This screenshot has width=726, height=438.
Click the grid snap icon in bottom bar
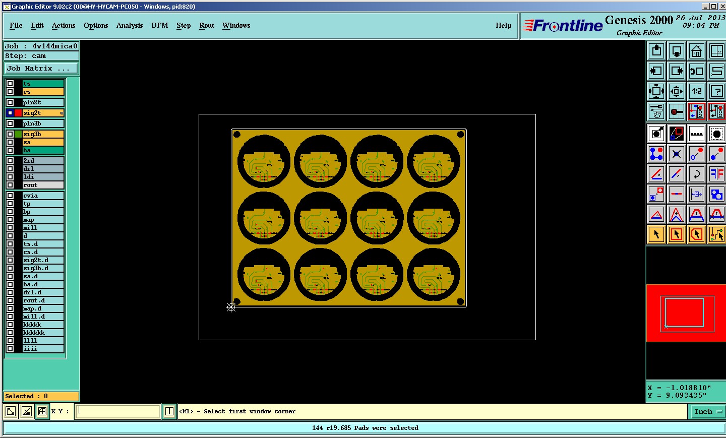(x=42, y=411)
